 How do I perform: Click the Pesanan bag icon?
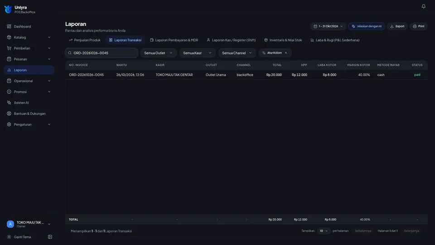click(x=9, y=59)
